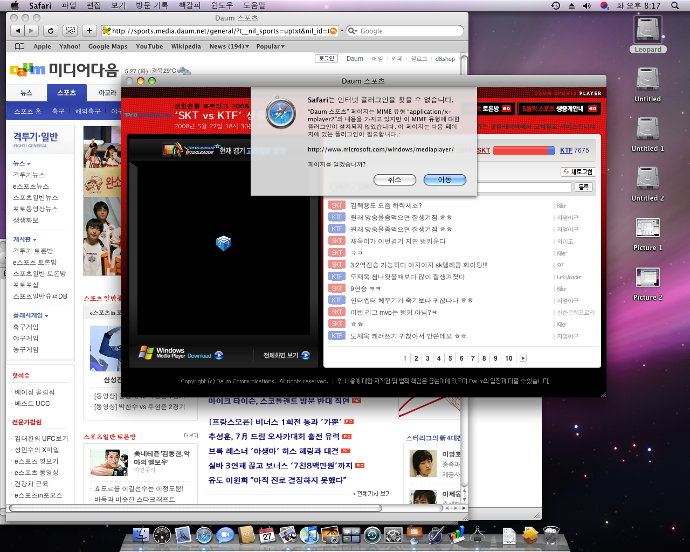Click the Safari address bar URL
This screenshot has height=552, width=690.
click(220, 31)
